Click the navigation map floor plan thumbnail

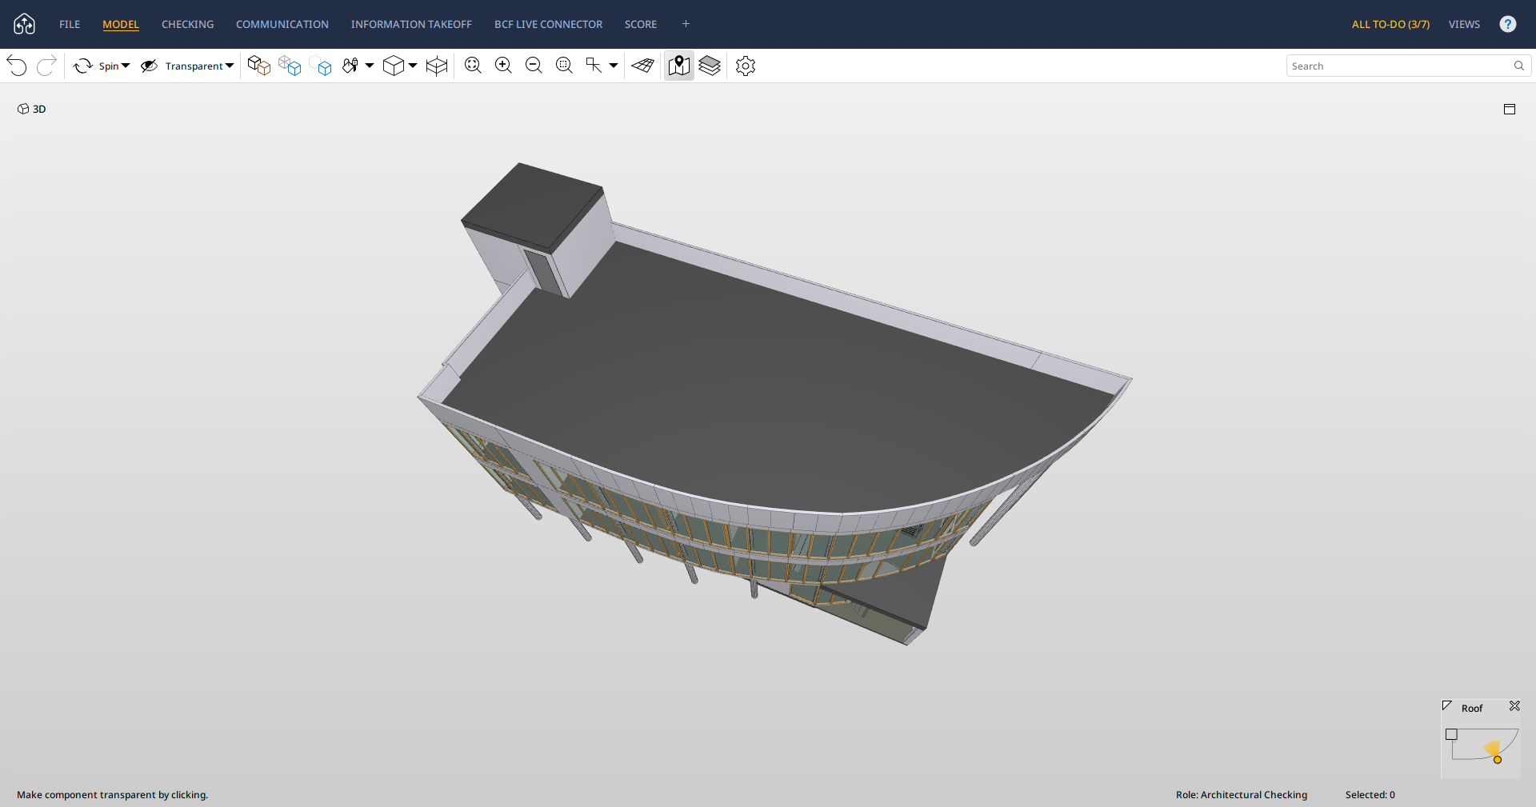click(x=1482, y=745)
